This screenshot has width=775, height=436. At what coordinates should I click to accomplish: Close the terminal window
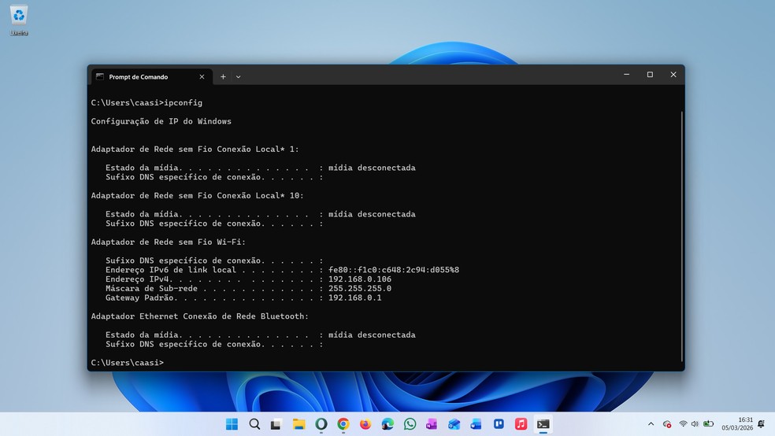[x=673, y=75]
